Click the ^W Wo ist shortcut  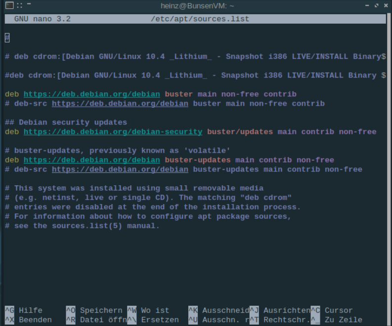point(148,311)
